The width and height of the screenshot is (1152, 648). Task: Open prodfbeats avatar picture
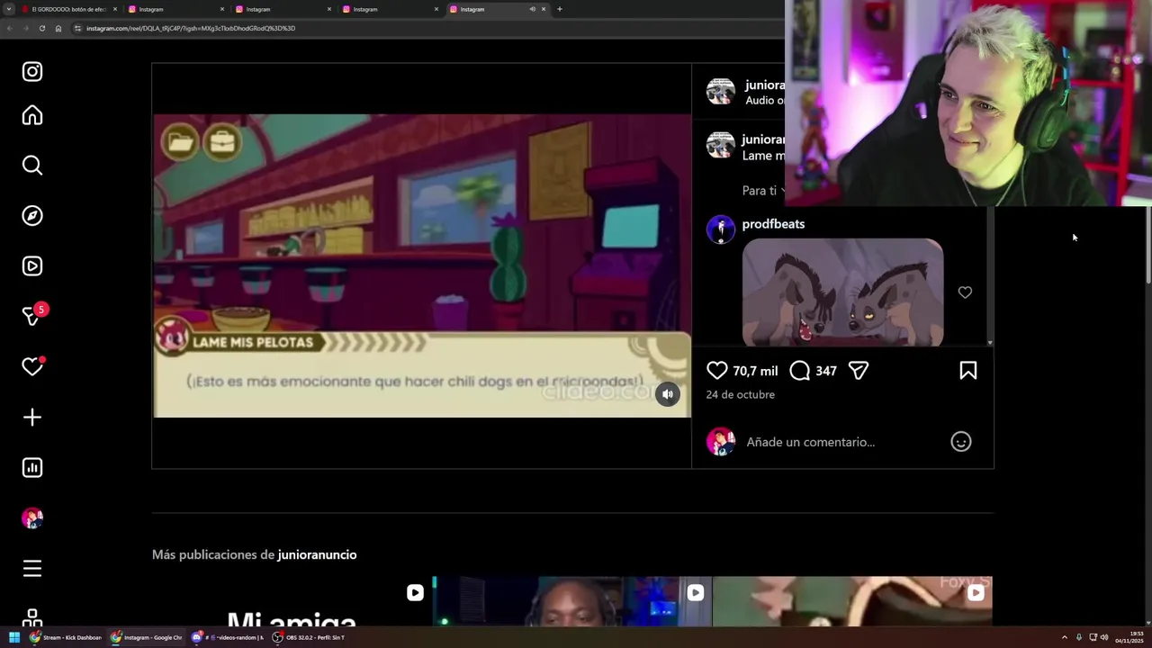coord(721,229)
